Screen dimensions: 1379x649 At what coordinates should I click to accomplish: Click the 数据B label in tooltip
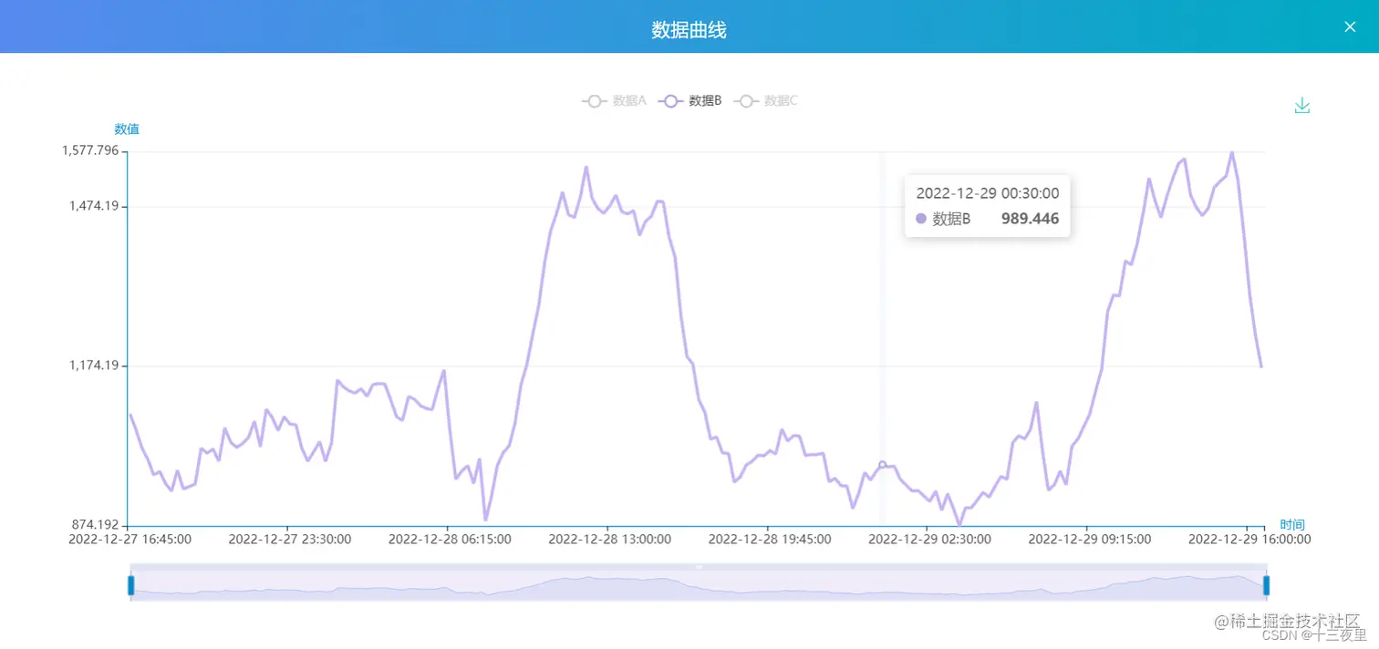(951, 219)
